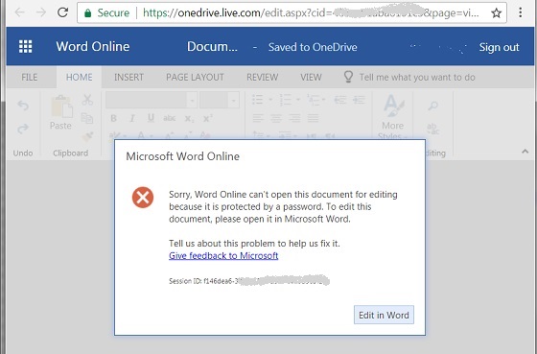The height and width of the screenshot is (354, 537).
Task: Select the Format Painter brush icon
Action: point(87,136)
